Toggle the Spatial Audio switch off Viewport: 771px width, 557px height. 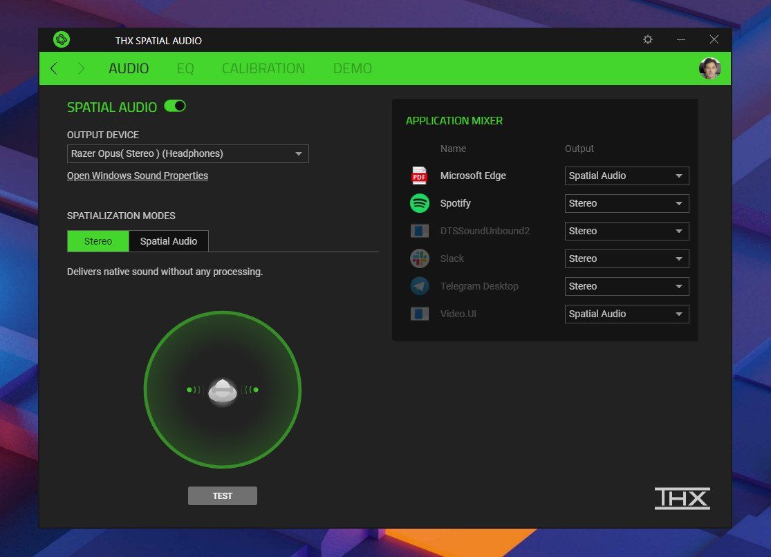pyautogui.click(x=175, y=106)
